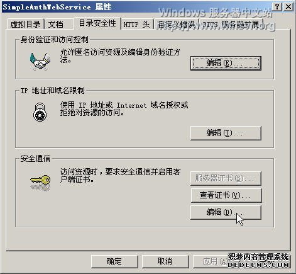Click 编辑(D) in the secure communications section
Screen dimensions: 296x274
click(x=226, y=212)
